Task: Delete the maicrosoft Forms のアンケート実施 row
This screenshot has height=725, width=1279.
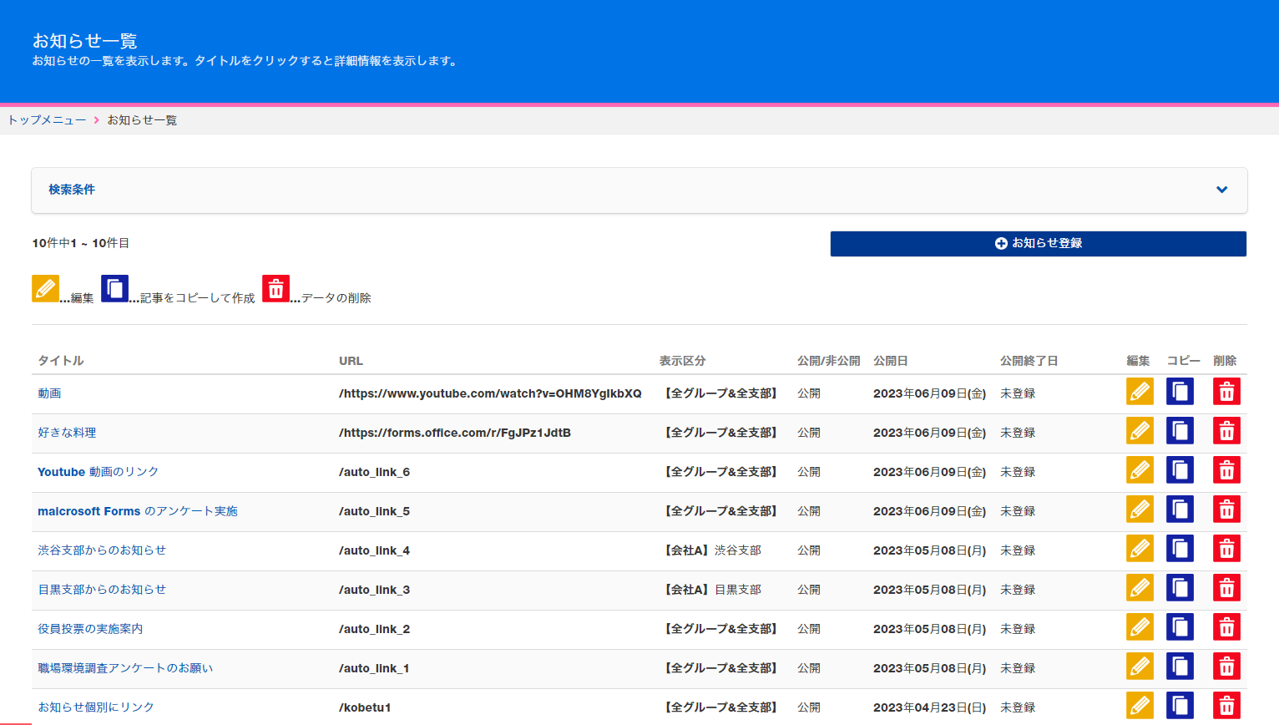Action: (x=1226, y=510)
